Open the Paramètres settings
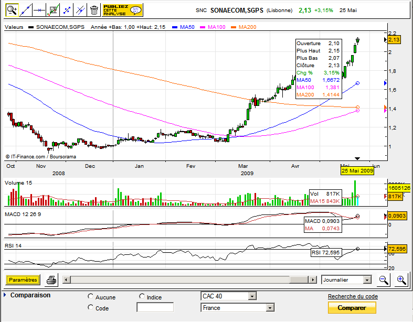Viewport: 413px width, 322px height. pyautogui.click(x=23, y=280)
